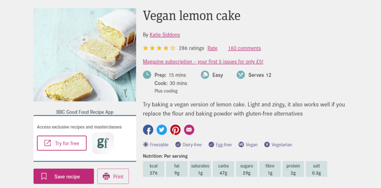Pin recipe with Pinterest icon
The width and height of the screenshot is (381, 188).
pos(176,130)
